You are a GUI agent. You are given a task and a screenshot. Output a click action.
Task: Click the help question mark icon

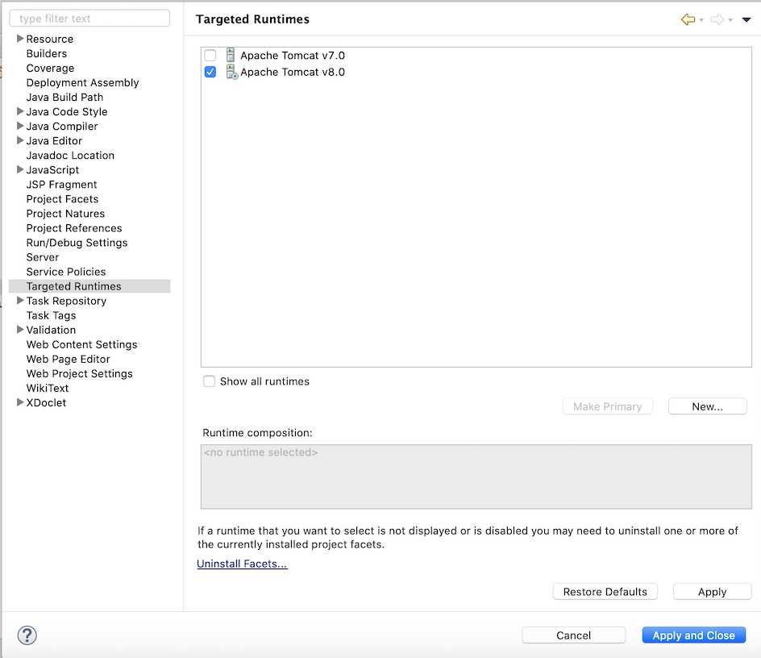(x=27, y=635)
